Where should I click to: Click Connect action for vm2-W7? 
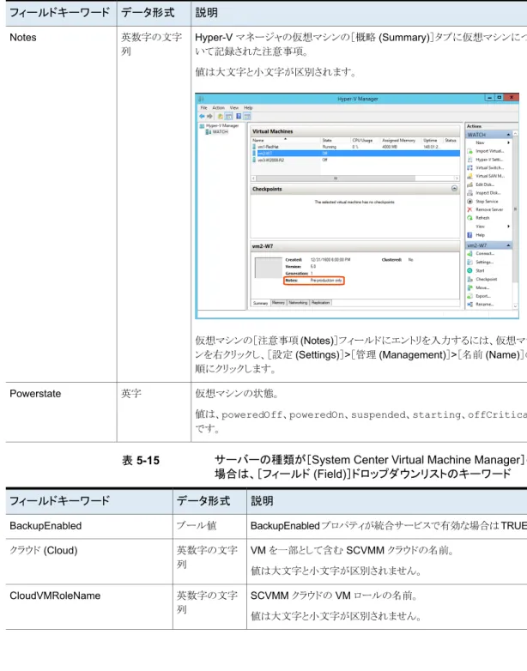[x=481, y=254]
